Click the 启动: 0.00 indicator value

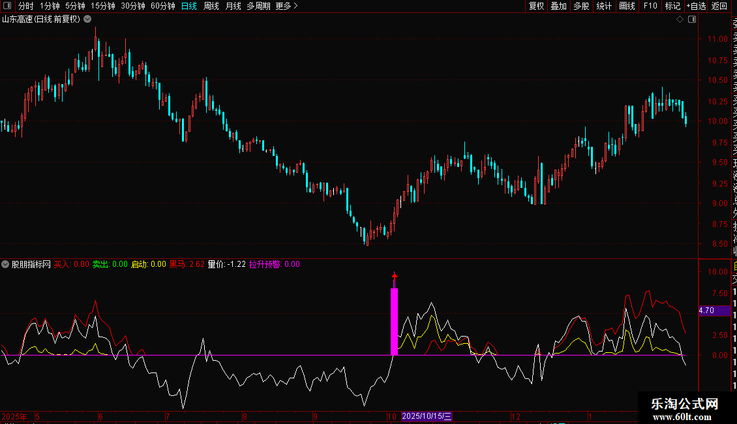[x=149, y=264]
